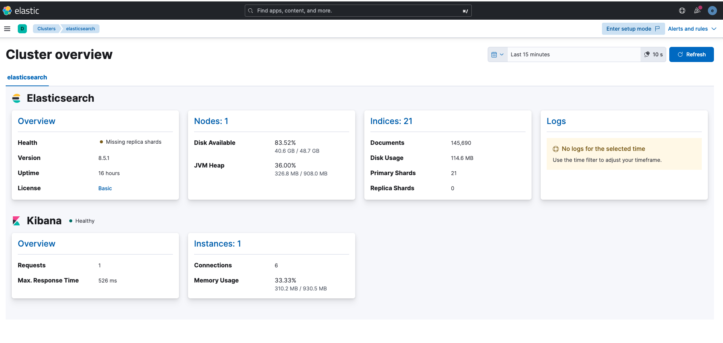Image resolution: width=723 pixels, height=343 pixels.
Task: Click the 310.2 MB / 930.5 MB text
Action: (x=301, y=289)
